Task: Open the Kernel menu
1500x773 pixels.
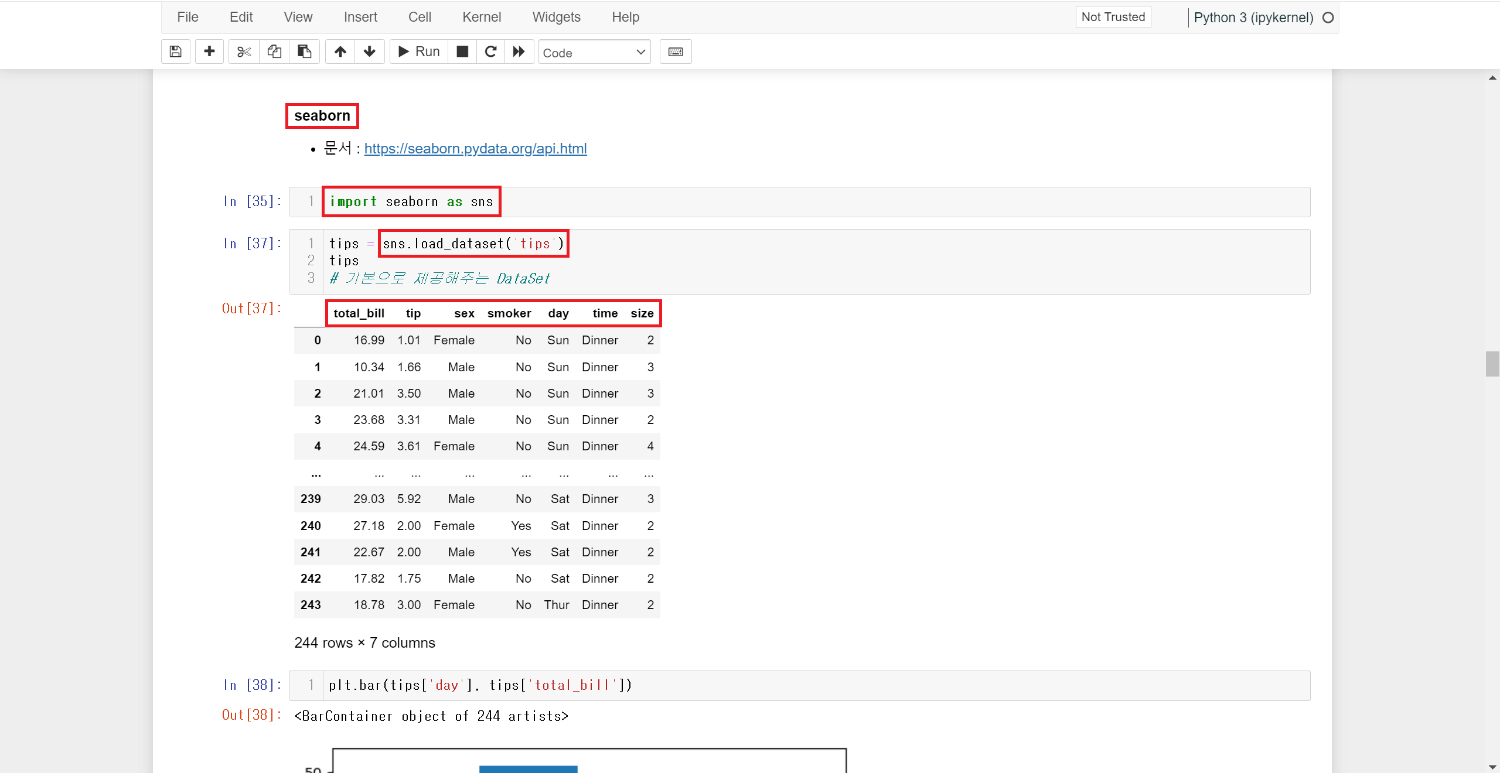Action: [x=482, y=17]
